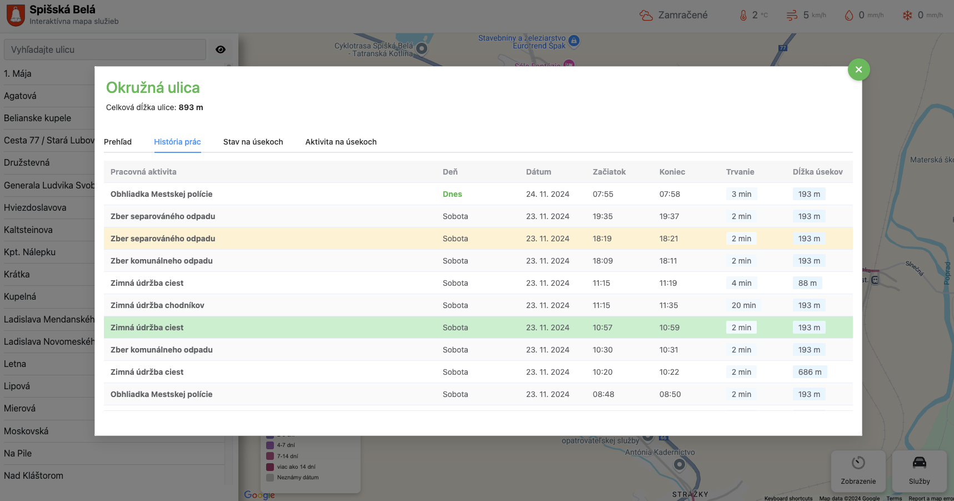Select highlighted Zber separováného odpadu 18:19 row
The image size is (954, 501).
[x=478, y=239]
